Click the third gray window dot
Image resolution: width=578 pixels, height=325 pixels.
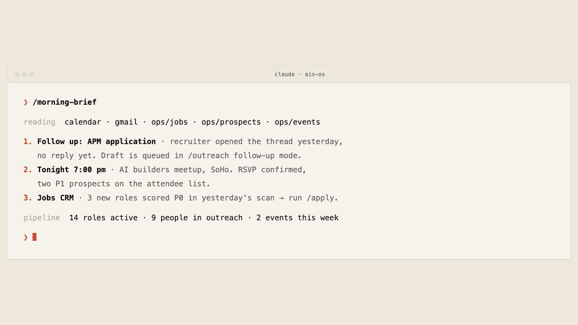point(31,74)
